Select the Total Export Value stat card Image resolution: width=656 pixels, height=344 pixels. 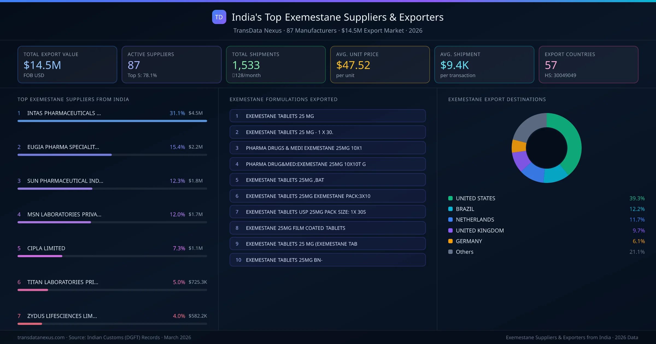coord(67,64)
